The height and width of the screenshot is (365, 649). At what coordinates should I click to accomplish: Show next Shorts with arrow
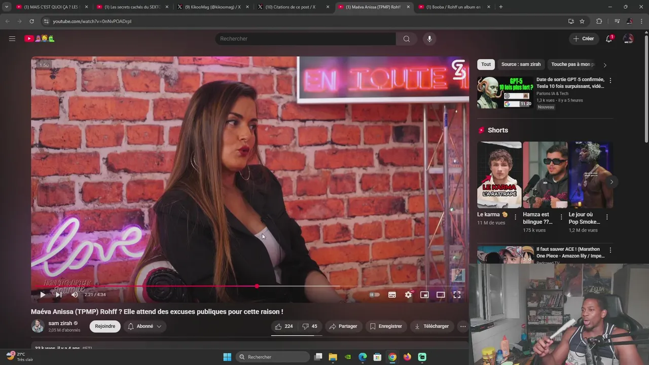point(611,182)
